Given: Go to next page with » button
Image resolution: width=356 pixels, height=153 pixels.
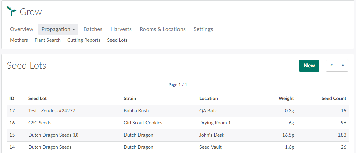Looking at the screenshot, I should click(343, 66).
